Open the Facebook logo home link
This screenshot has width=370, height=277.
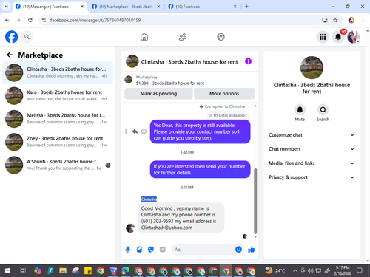point(11,37)
